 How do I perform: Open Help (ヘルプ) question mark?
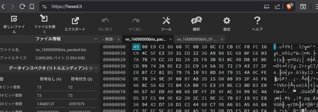257,24
